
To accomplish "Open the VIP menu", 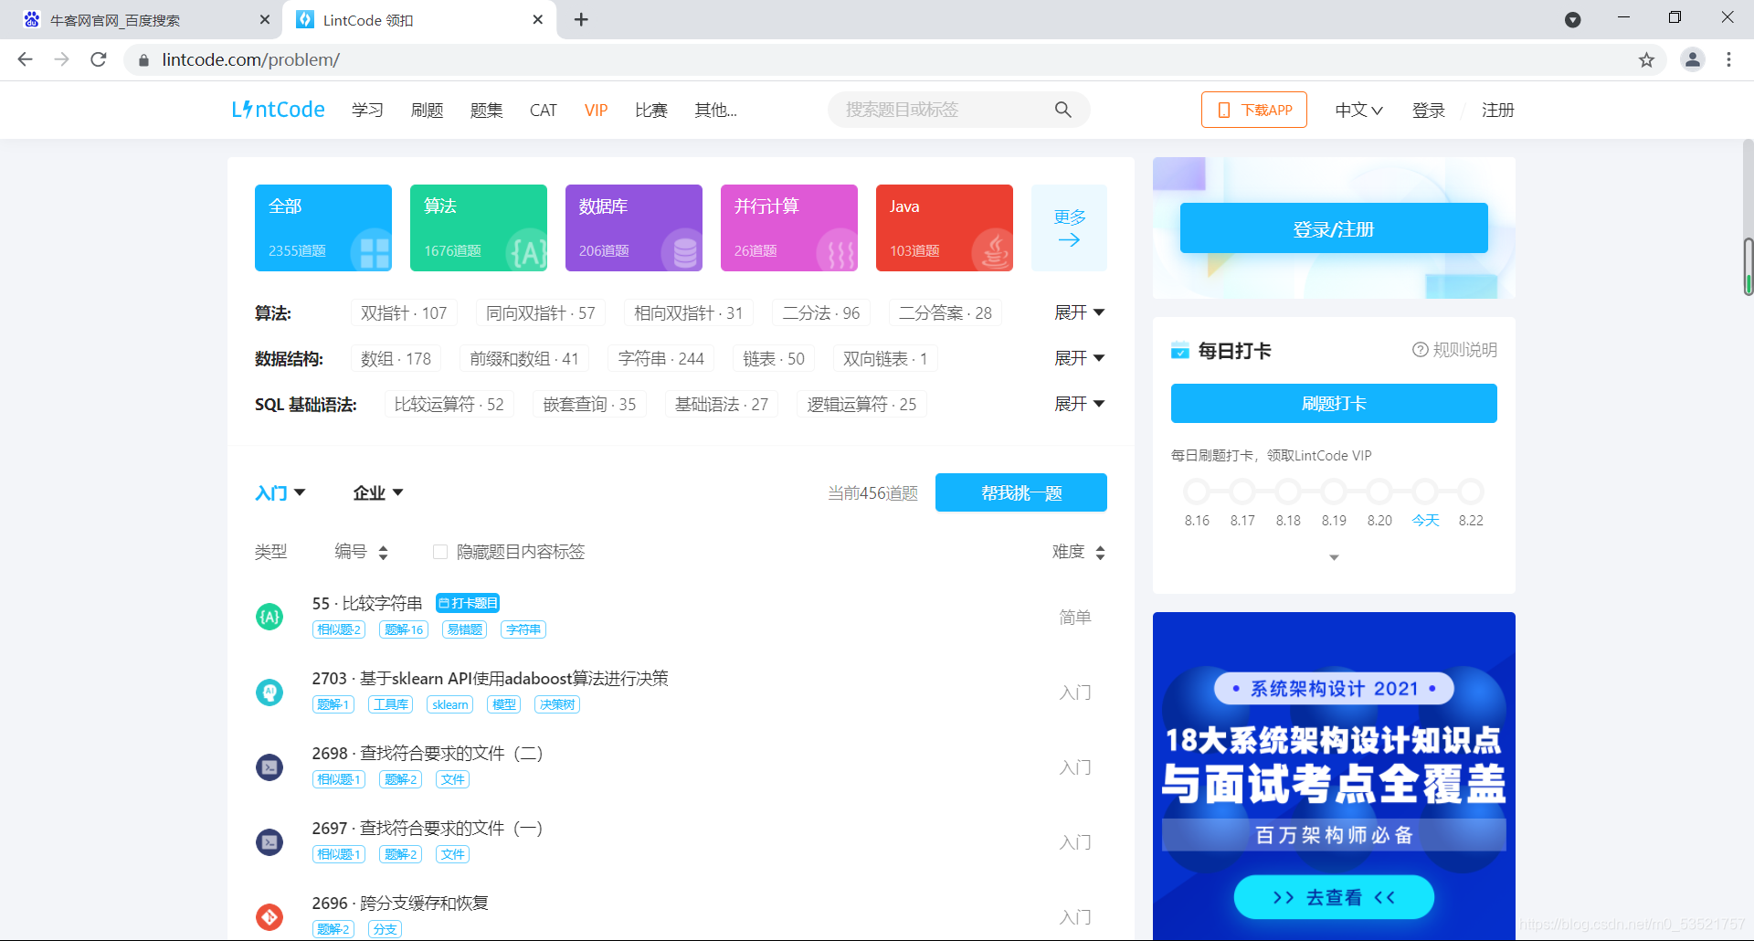I will pos(596,110).
